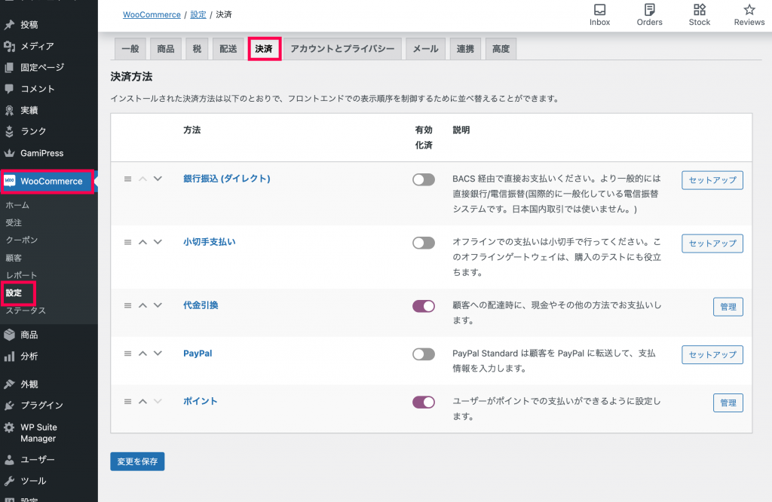Click the WP Suite Manager gear icon
772x502 pixels.
[9, 427]
